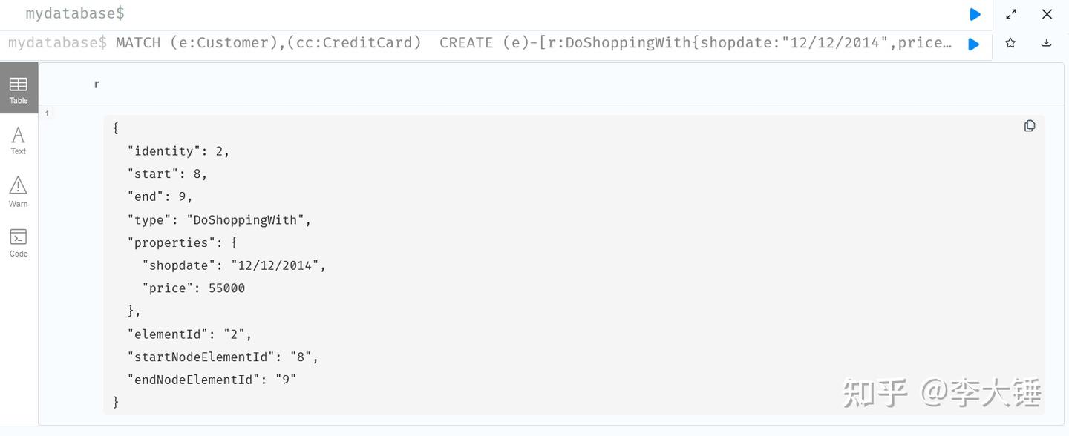1069x436 pixels.
Task: Save the query as favorite star
Action: click(1010, 43)
